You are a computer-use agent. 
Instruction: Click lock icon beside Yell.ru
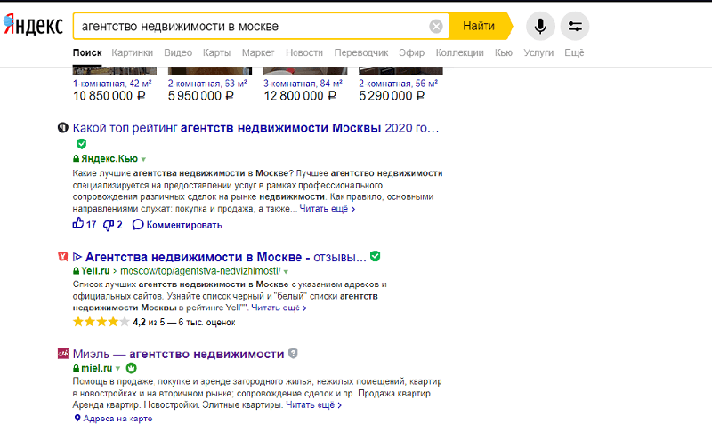[77, 271]
